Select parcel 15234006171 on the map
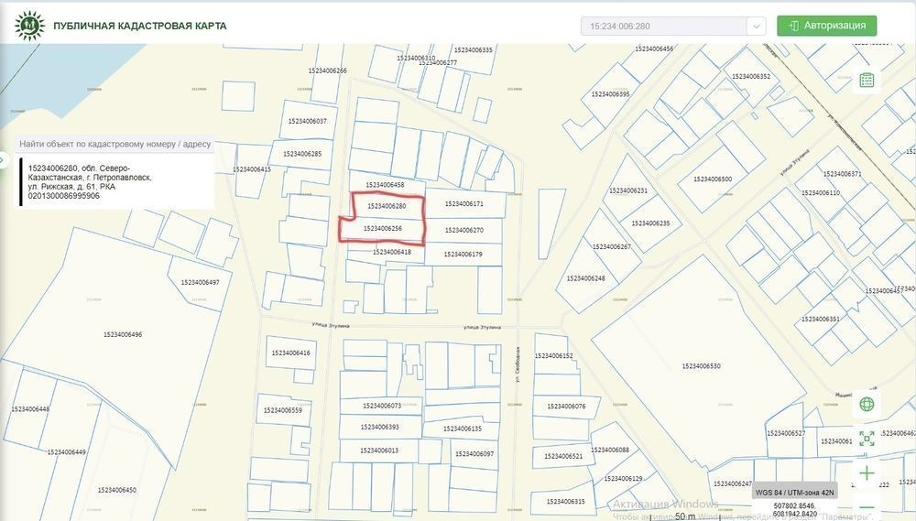 [463, 204]
